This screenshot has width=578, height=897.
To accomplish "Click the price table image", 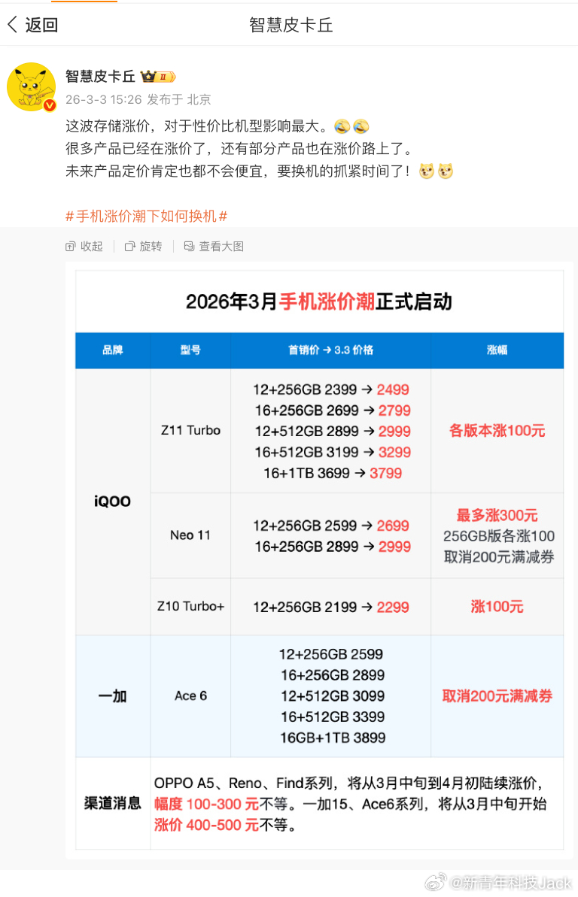I will tap(319, 560).
